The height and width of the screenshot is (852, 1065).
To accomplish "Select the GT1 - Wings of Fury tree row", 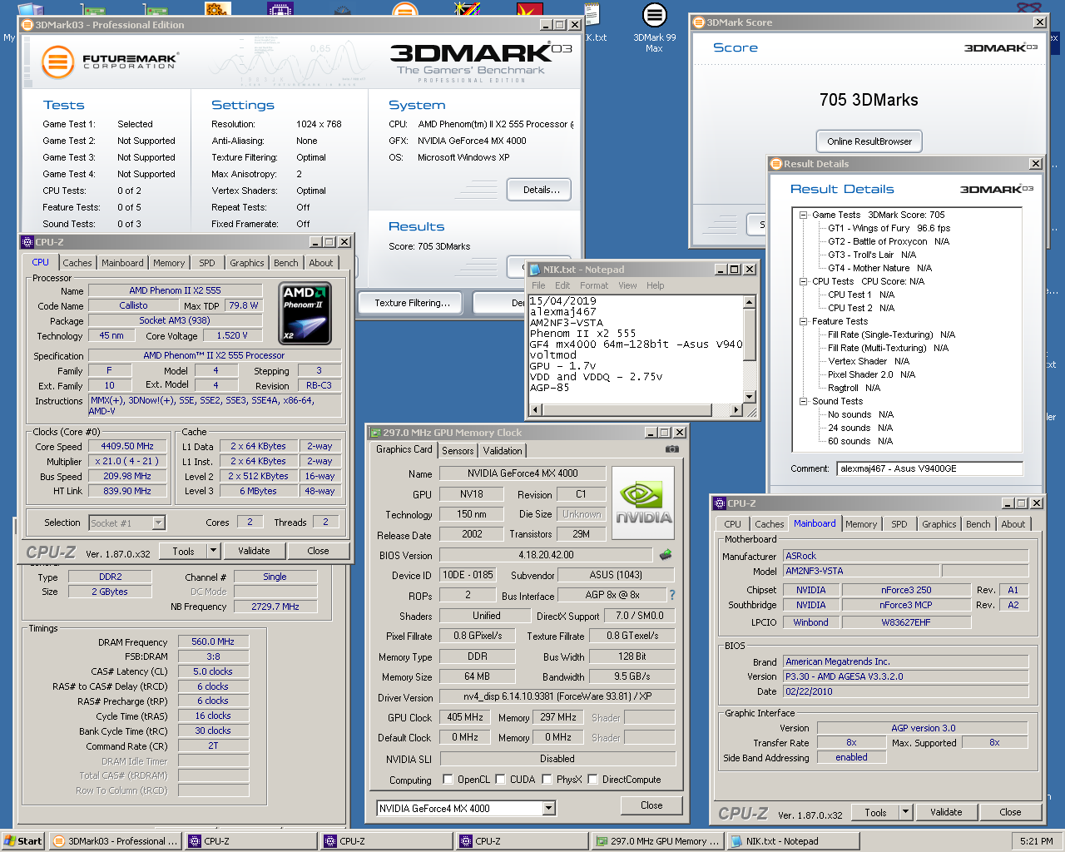I will click(x=889, y=228).
